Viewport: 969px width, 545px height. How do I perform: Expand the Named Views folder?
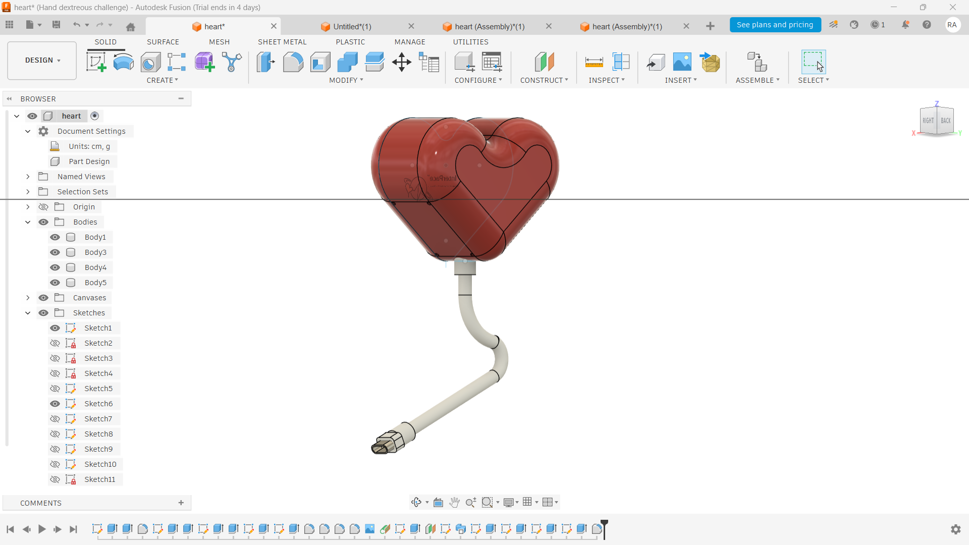pos(28,177)
